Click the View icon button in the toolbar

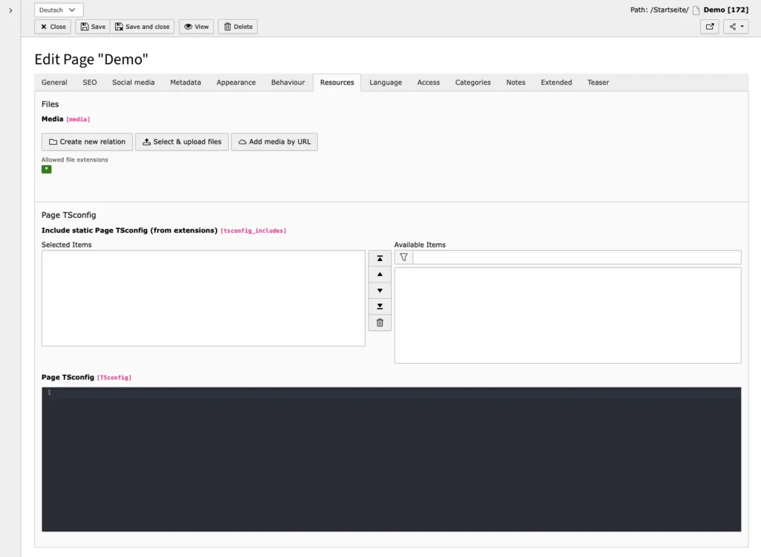[x=195, y=26]
